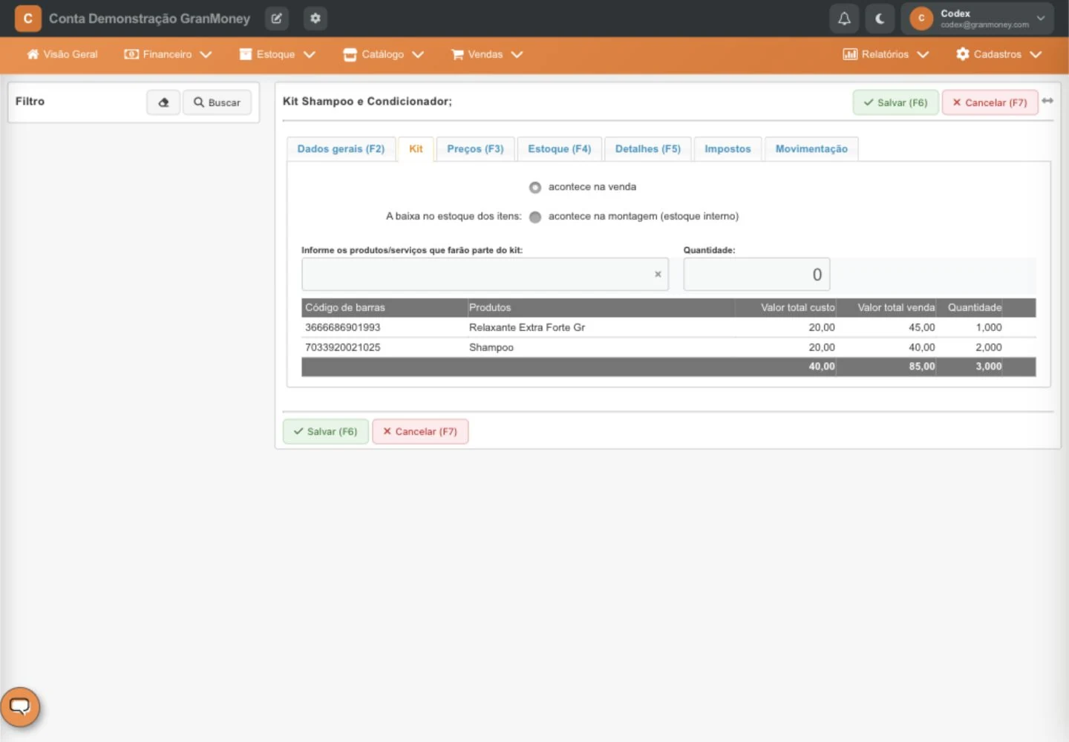
Task: Select 'acontece na venda' radio option
Action: (x=535, y=188)
